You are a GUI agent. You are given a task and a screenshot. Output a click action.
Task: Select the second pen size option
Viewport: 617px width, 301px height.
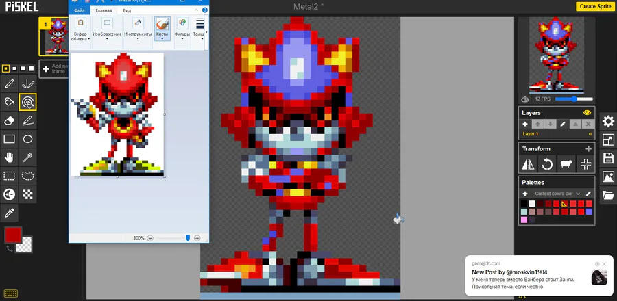point(14,68)
